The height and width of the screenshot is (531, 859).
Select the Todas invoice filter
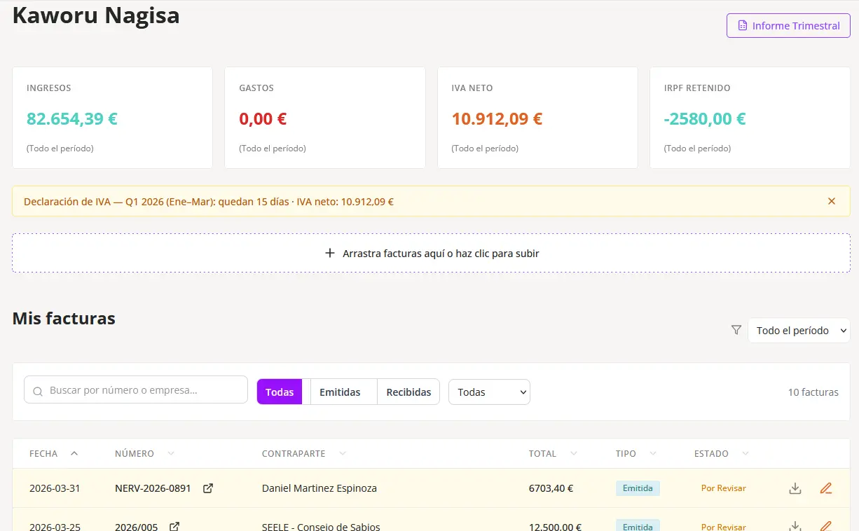[x=280, y=392]
